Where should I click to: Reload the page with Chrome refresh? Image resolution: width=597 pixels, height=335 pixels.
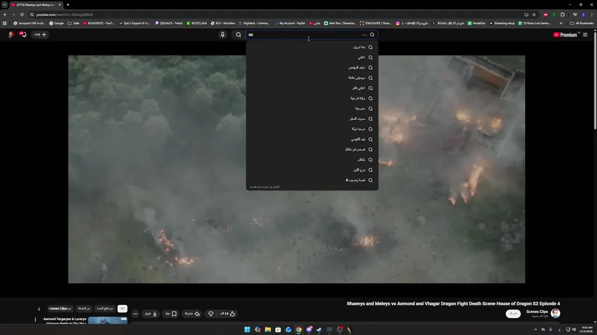[21, 14]
